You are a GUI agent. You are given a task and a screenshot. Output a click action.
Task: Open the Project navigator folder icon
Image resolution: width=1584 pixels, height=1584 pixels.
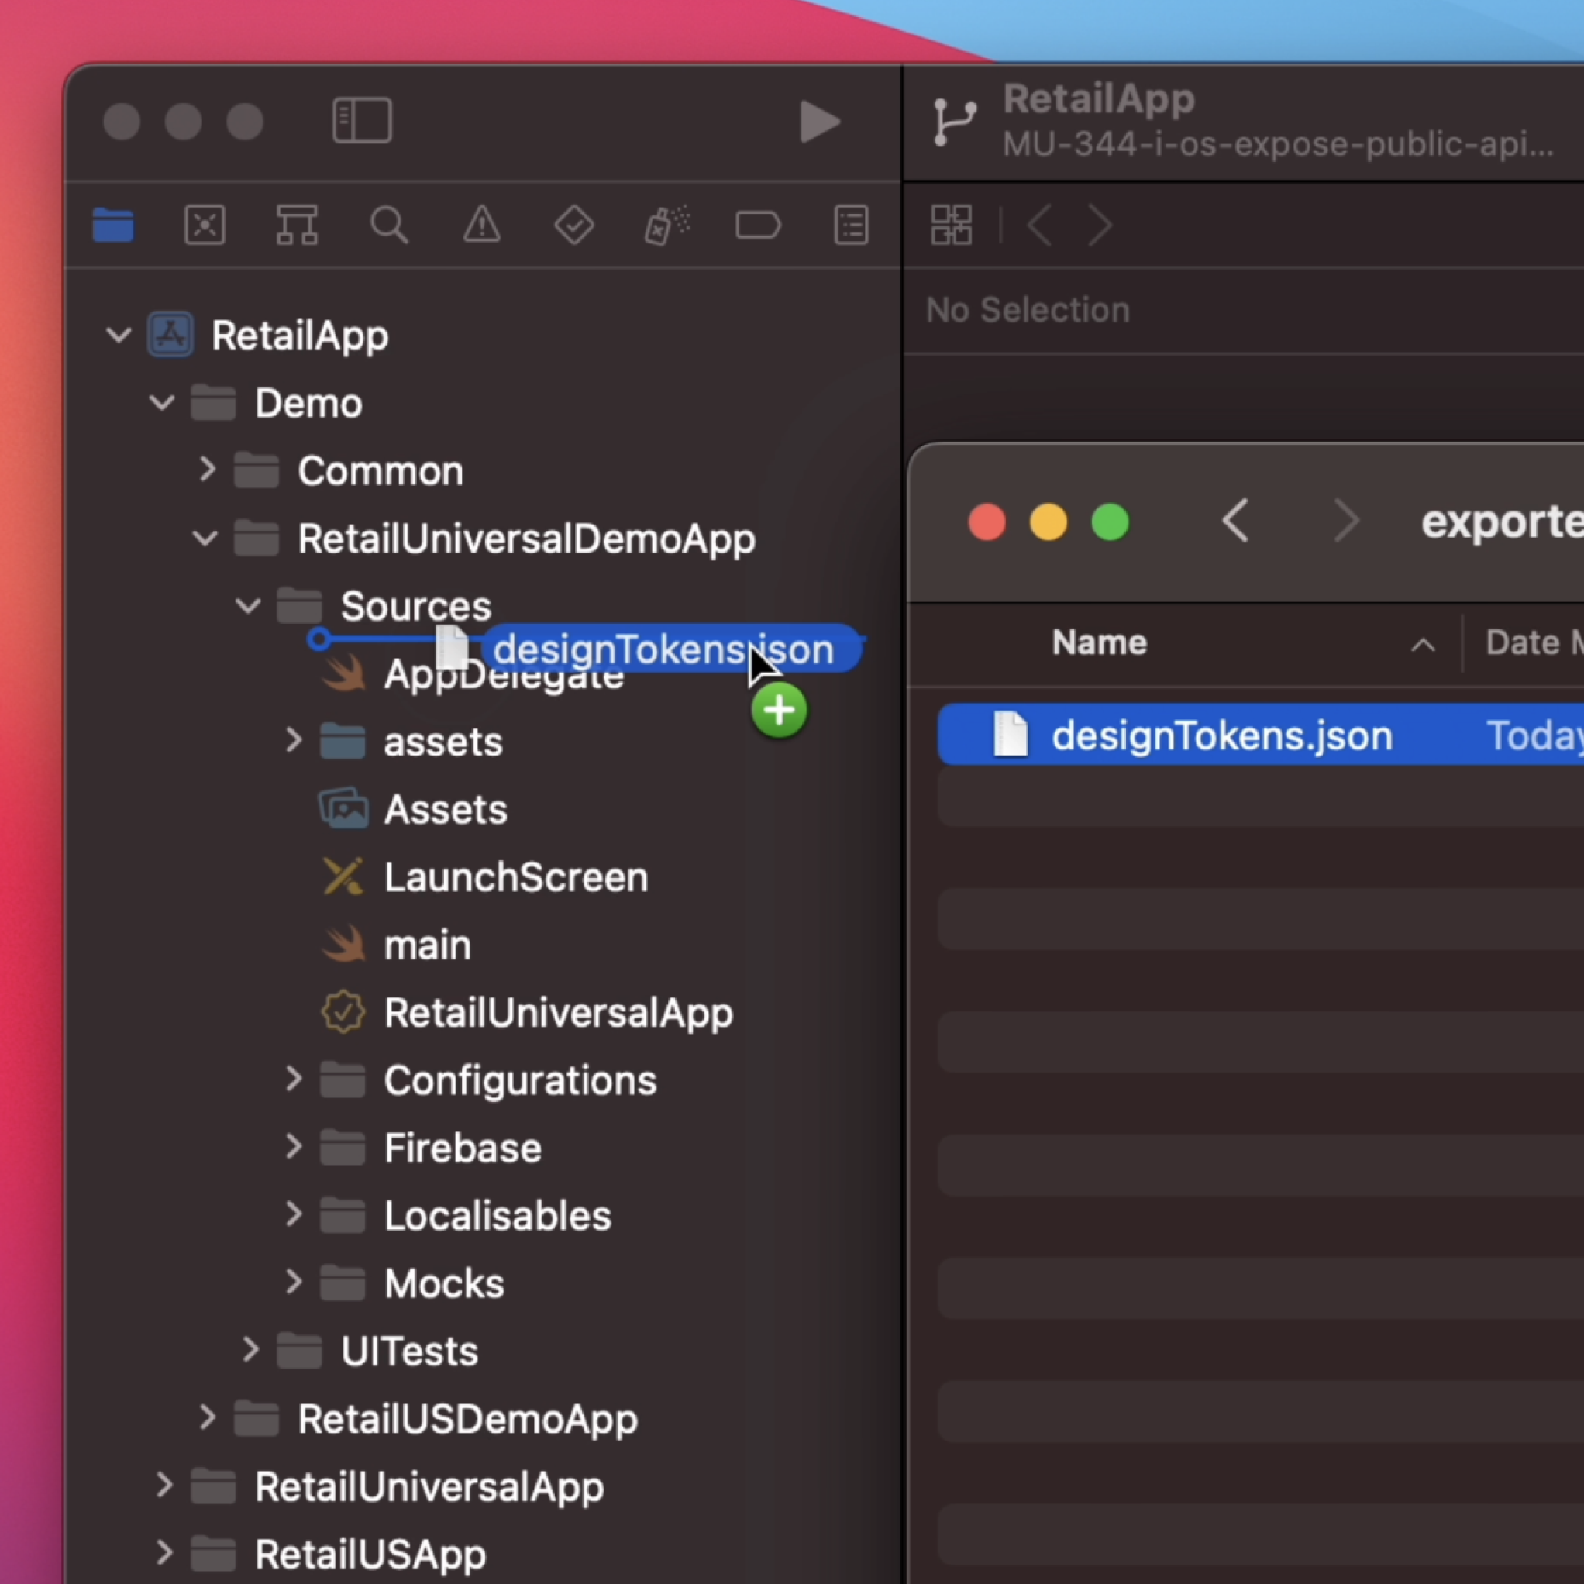click(x=112, y=226)
